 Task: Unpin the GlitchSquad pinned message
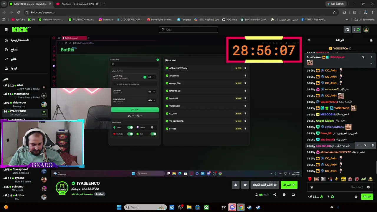tap(363, 57)
